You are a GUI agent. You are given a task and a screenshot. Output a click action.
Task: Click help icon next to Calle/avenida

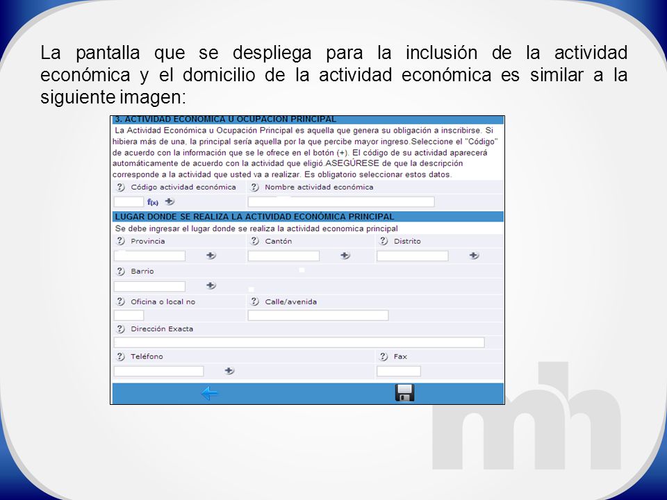coord(254,301)
